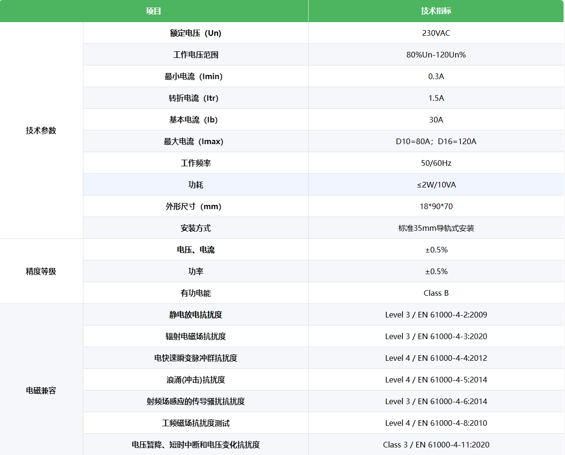Select the 技术参数 category cell

click(x=41, y=130)
